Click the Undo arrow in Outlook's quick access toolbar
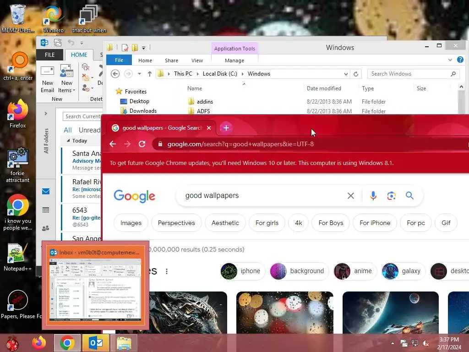This screenshot has width=469, height=352. 71,43
